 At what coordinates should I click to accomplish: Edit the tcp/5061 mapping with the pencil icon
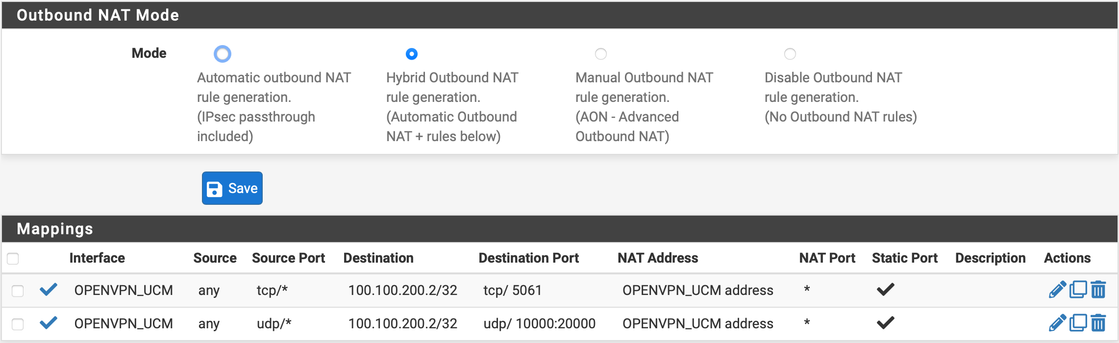1057,290
